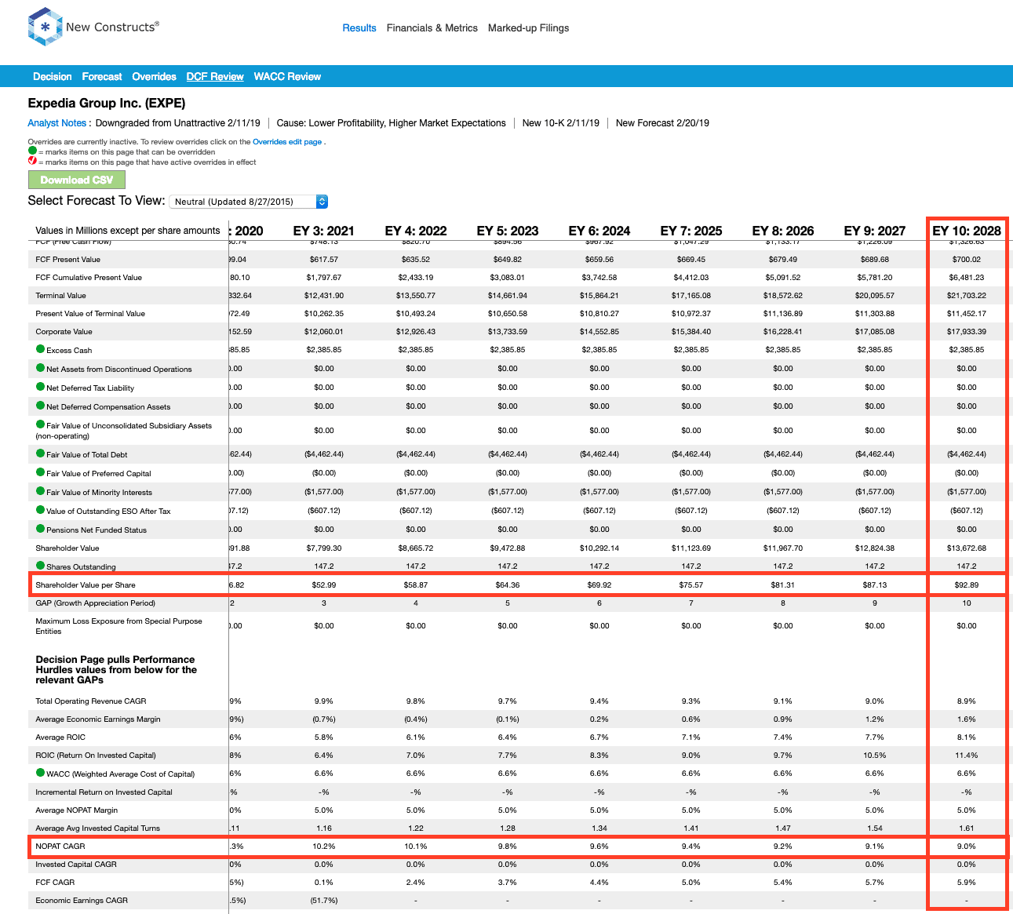This screenshot has width=1013, height=914.
Task: Click the 5.9% FCF CAGR value
Action: (967, 882)
